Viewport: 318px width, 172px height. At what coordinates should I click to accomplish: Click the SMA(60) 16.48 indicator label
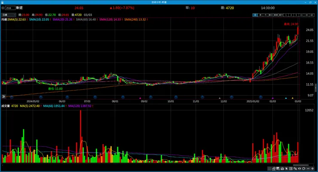[87, 19]
